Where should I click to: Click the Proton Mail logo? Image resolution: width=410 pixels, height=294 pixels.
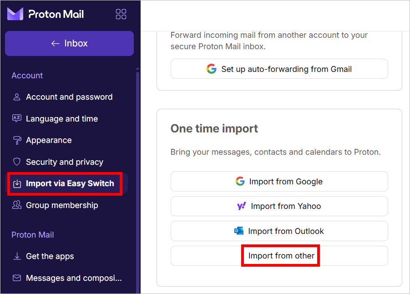[x=15, y=14]
